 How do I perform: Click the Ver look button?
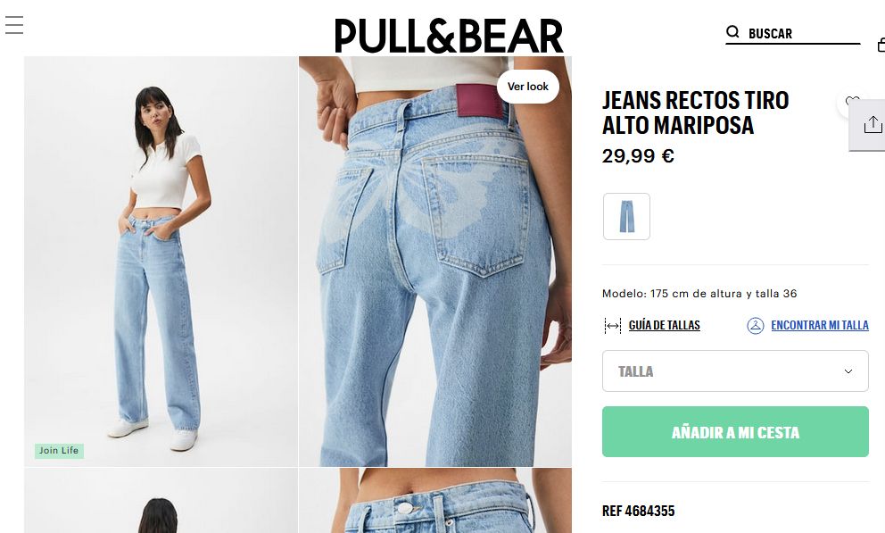tap(528, 87)
